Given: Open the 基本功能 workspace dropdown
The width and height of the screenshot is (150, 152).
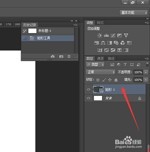Looking at the screenshot, I should click(134, 12).
